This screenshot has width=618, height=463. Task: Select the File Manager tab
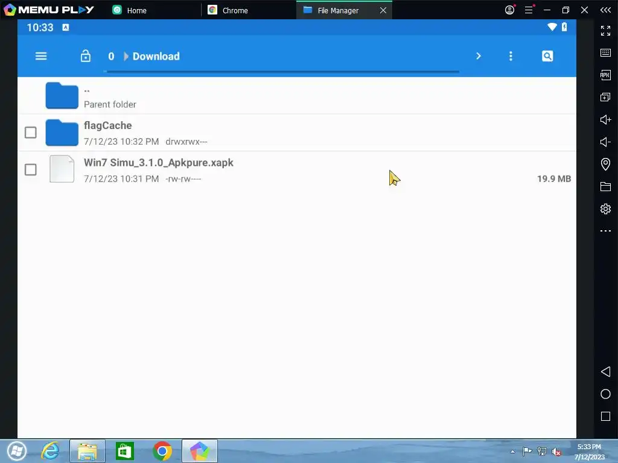338,10
